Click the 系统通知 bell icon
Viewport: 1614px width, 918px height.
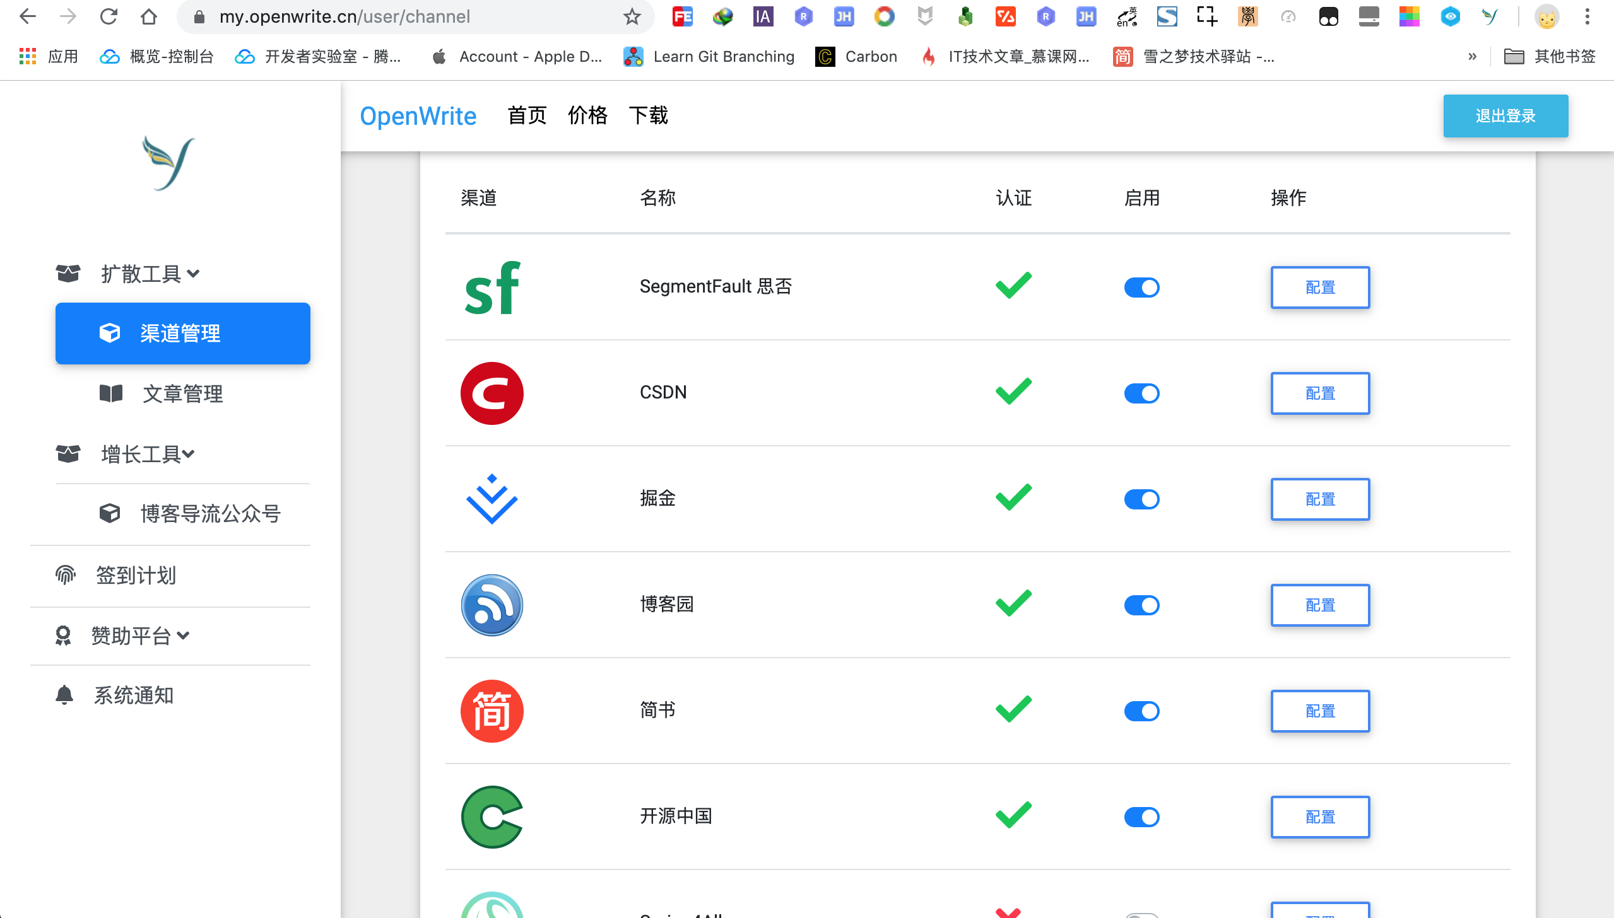tap(64, 695)
